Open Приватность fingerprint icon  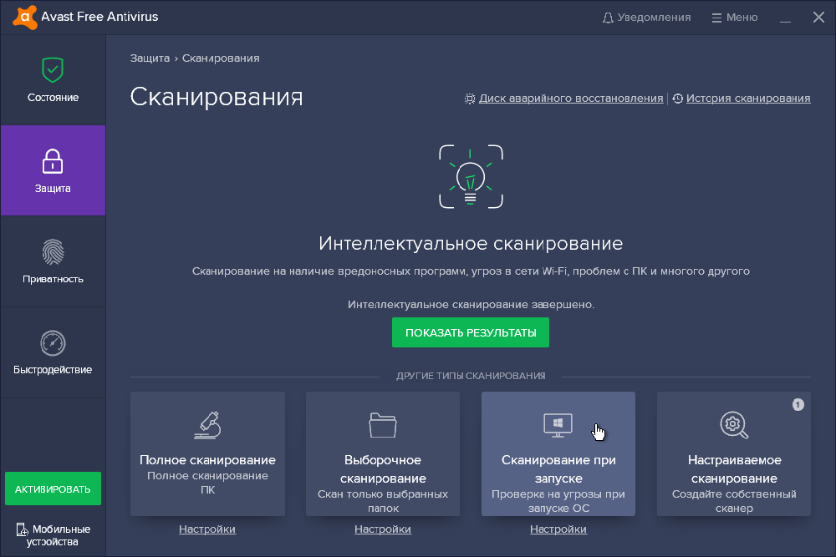pyautogui.click(x=53, y=251)
